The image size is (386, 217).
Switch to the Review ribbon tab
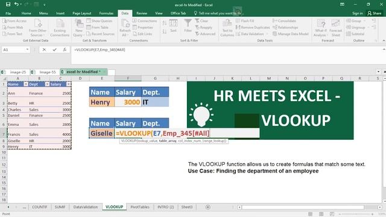point(142,13)
